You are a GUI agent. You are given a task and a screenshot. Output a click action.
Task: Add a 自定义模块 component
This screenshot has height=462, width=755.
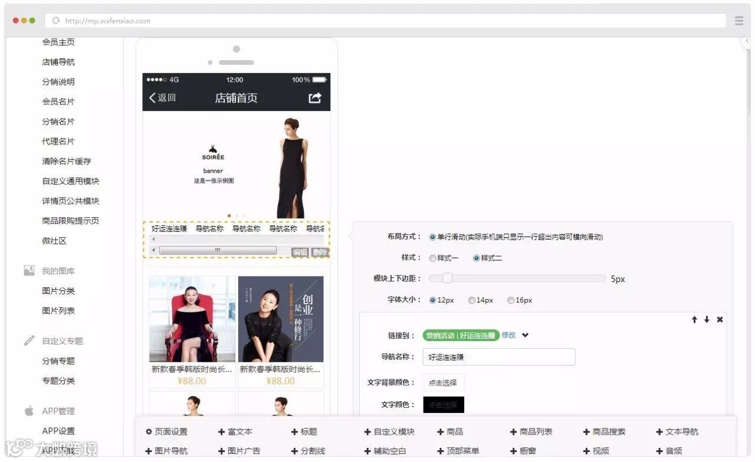click(390, 432)
